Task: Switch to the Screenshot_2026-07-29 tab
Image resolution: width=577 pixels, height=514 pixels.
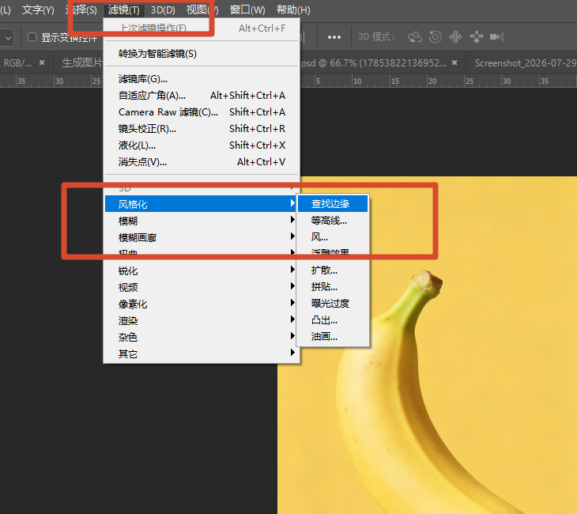Action: [525, 63]
